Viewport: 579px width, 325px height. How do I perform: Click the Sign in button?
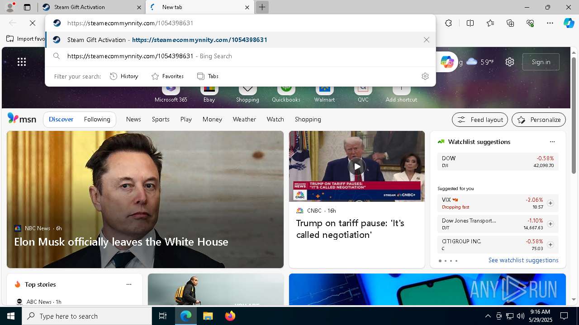pos(541,62)
